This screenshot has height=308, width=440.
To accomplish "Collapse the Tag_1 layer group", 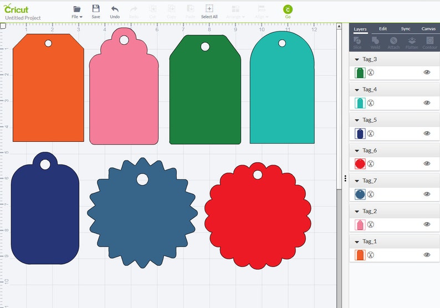I will point(357,242).
